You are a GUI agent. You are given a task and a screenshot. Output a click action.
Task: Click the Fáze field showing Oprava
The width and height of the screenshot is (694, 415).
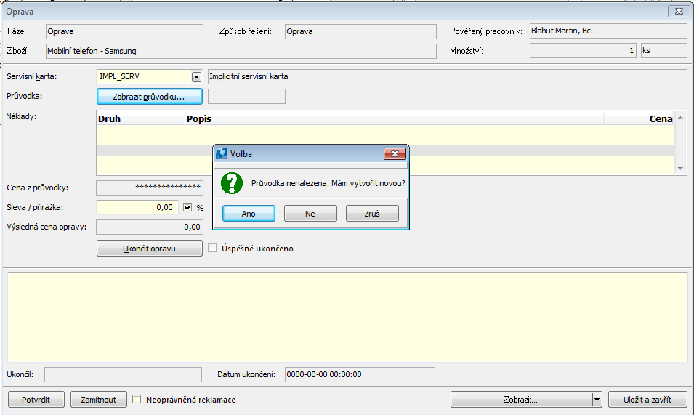tap(124, 31)
